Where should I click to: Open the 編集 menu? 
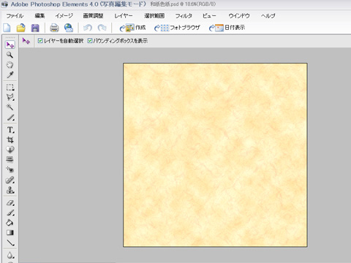click(39, 16)
